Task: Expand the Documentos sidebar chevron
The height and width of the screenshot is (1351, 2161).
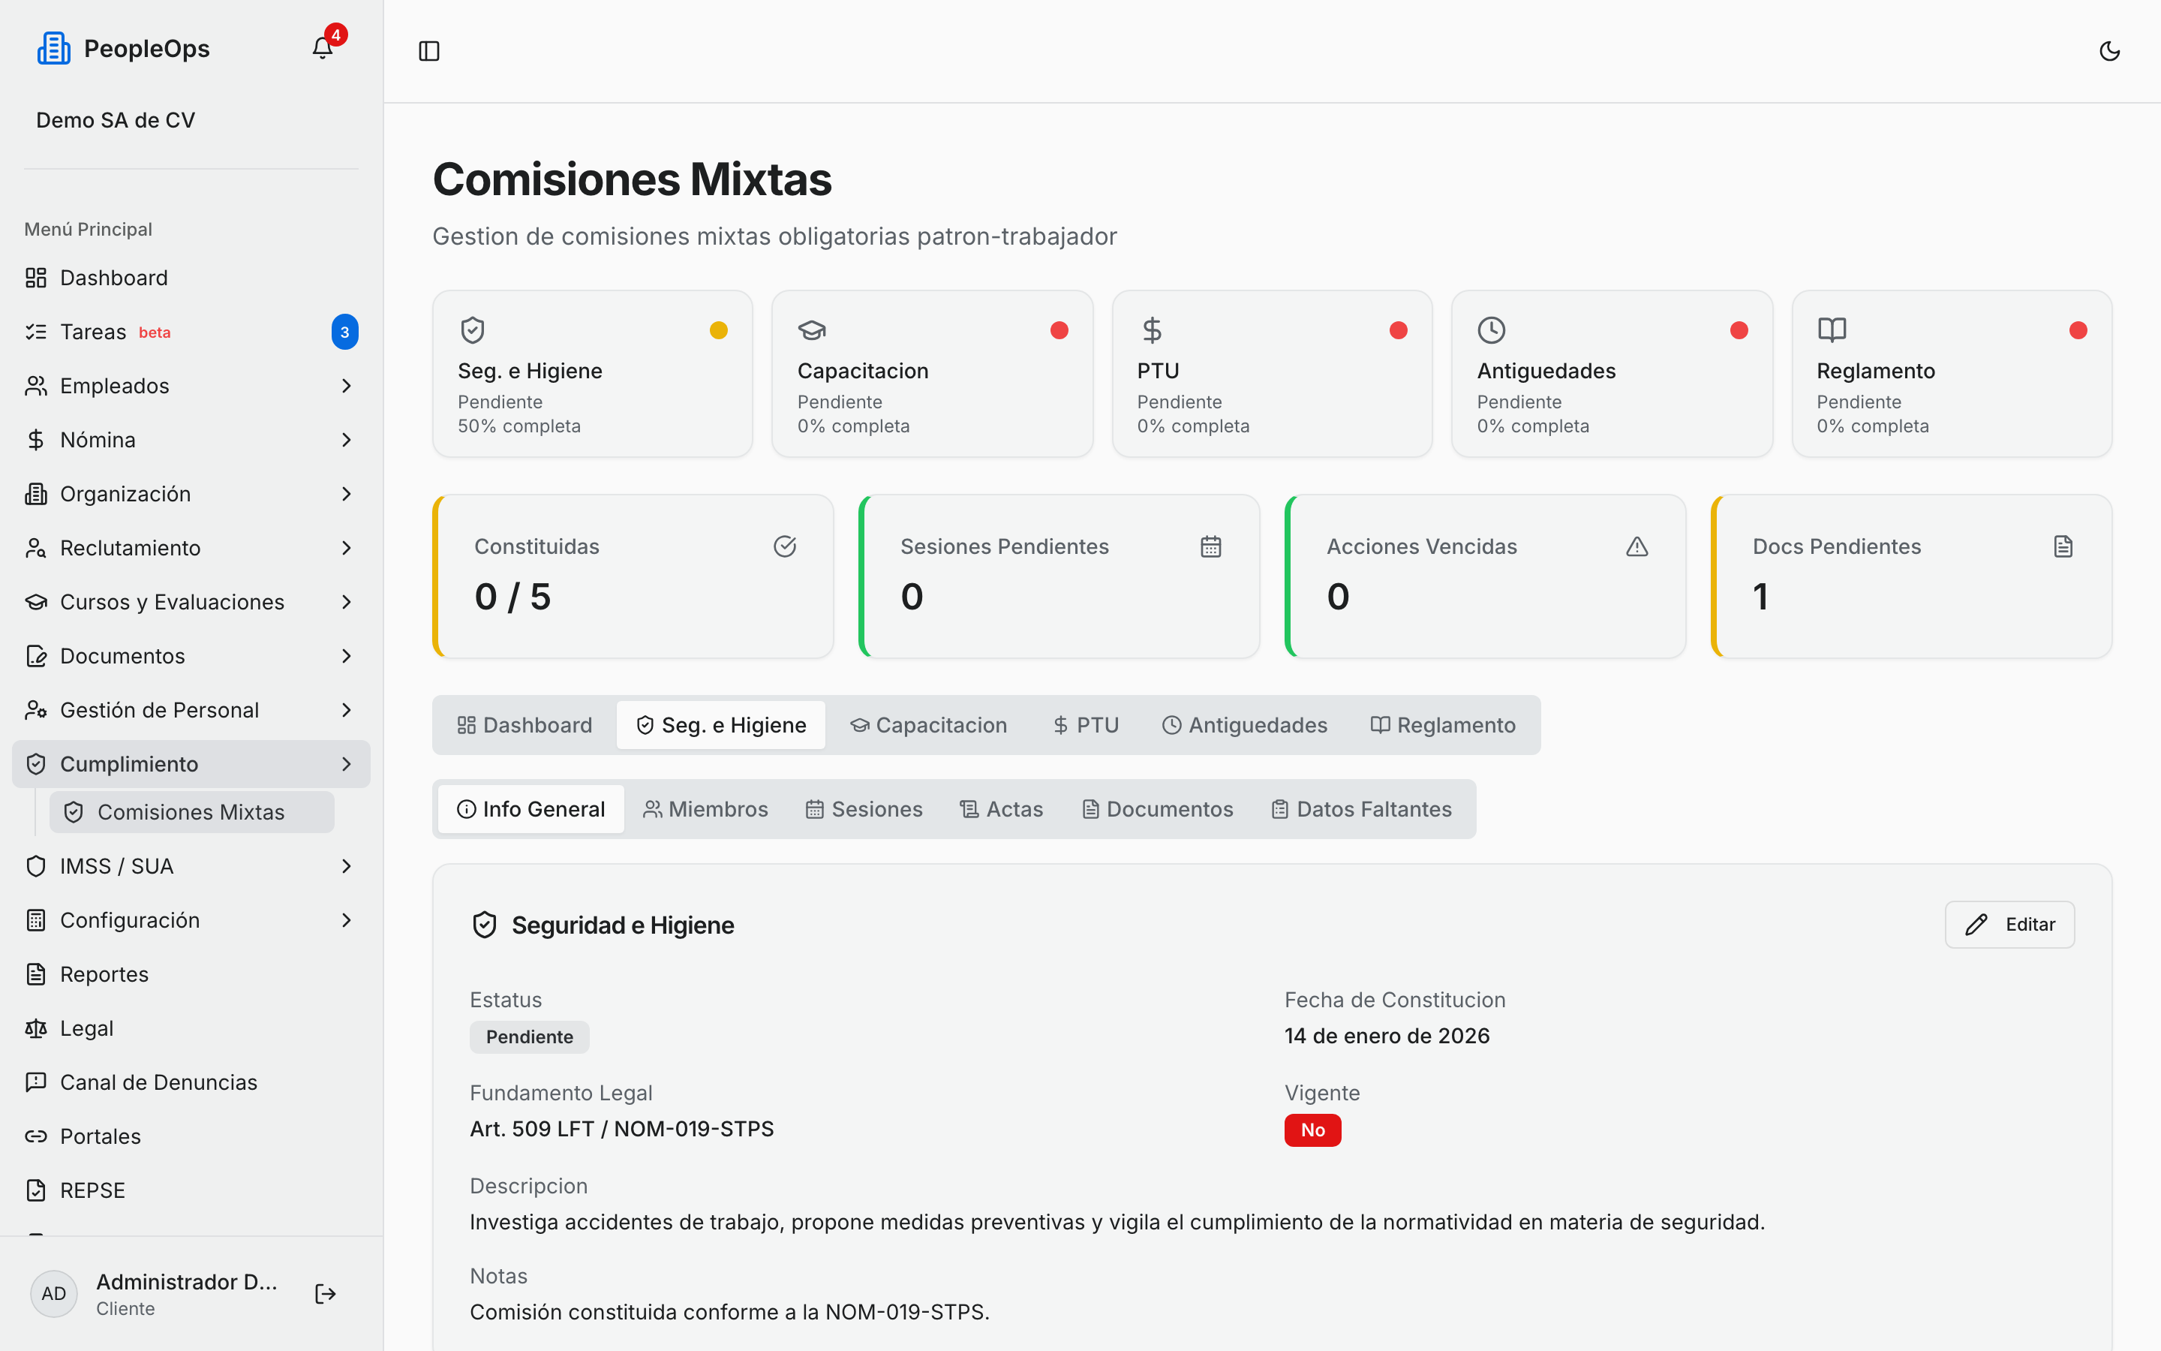Action: click(347, 656)
